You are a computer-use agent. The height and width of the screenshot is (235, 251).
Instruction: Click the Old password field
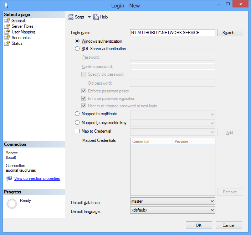pyautogui.click(x=173, y=83)
